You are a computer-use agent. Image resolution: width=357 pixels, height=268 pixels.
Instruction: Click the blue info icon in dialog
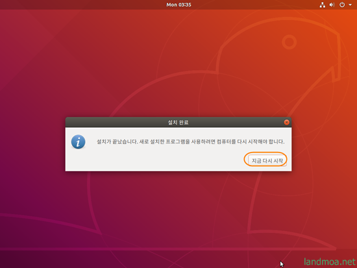click(x=78, y=141)
